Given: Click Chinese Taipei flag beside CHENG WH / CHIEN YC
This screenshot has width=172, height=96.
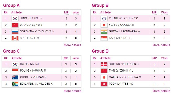Looking at the screenshot, I should pos(104,18).
